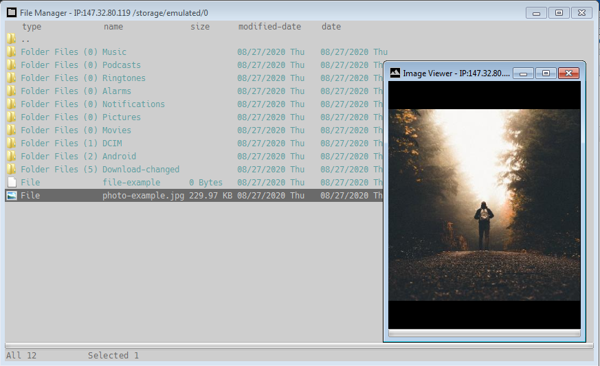Click the Notifications folder icon
The height and width of the screenshot is (366, 600).
(11, 104)
